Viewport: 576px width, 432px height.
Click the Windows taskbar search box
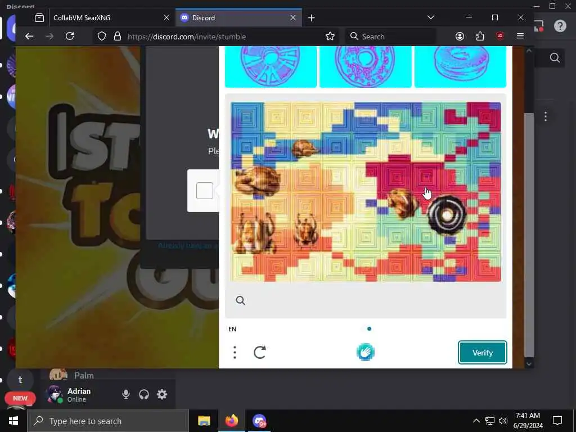(x=108, y=421)
